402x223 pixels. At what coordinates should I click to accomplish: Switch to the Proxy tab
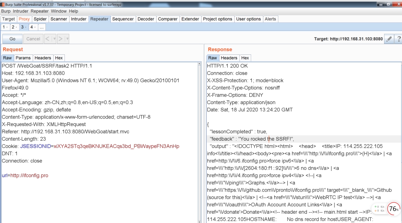pos(24,19)
